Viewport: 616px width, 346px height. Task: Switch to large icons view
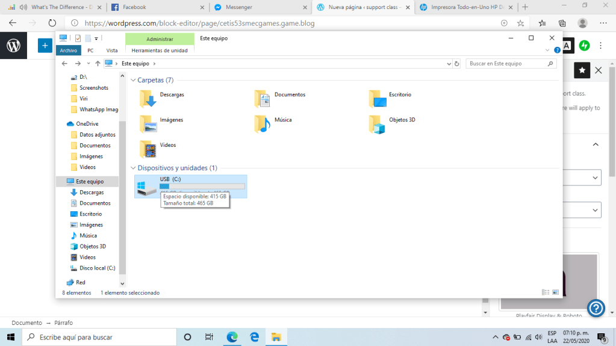coord(555,292)
